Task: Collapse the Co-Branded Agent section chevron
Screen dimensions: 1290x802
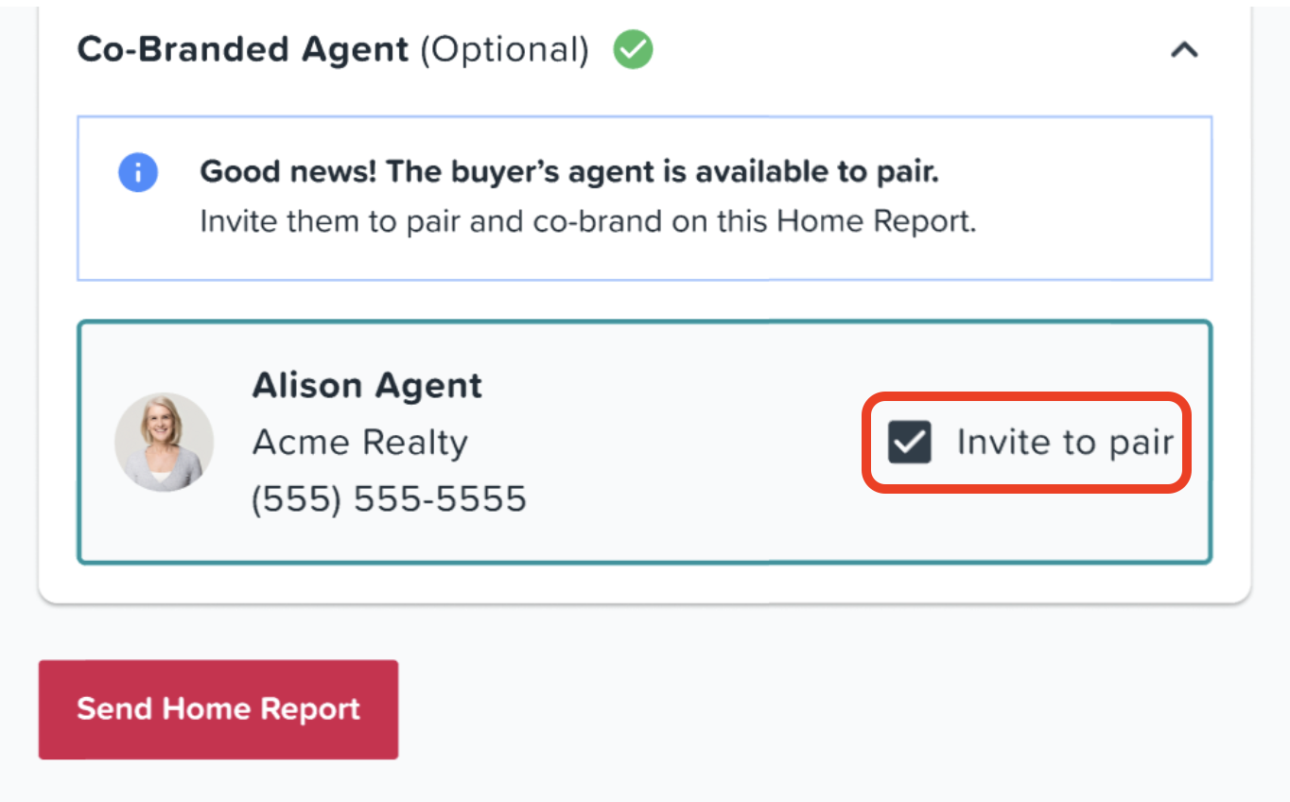Action: (x=1184, y=50)
